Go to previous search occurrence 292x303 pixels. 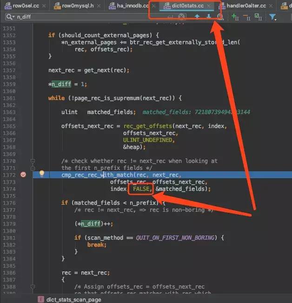(x=197, y=17)
